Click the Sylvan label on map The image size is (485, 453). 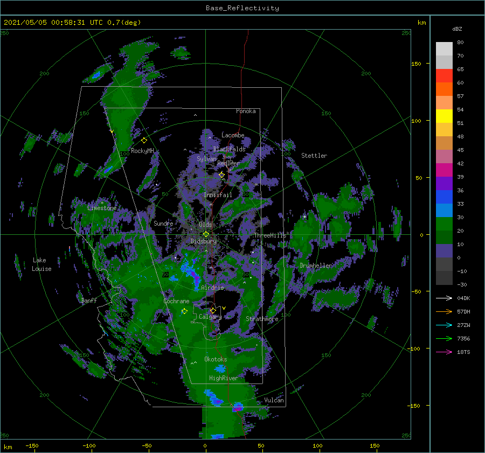(206, 159)
